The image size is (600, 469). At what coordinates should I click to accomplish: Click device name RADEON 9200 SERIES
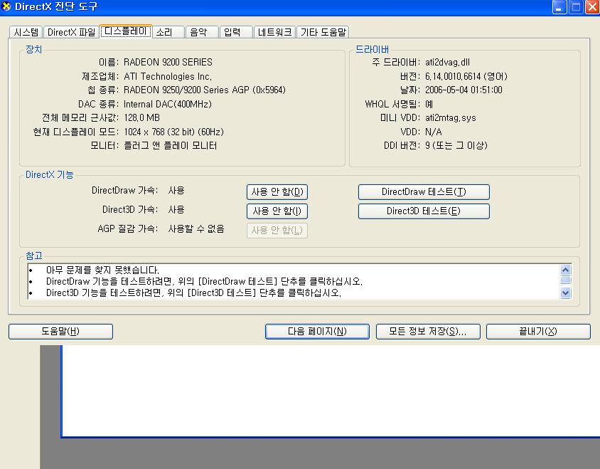pos(168,62)
